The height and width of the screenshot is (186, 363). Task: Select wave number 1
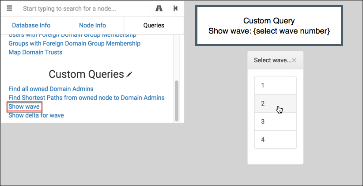[x=275, y=85]
